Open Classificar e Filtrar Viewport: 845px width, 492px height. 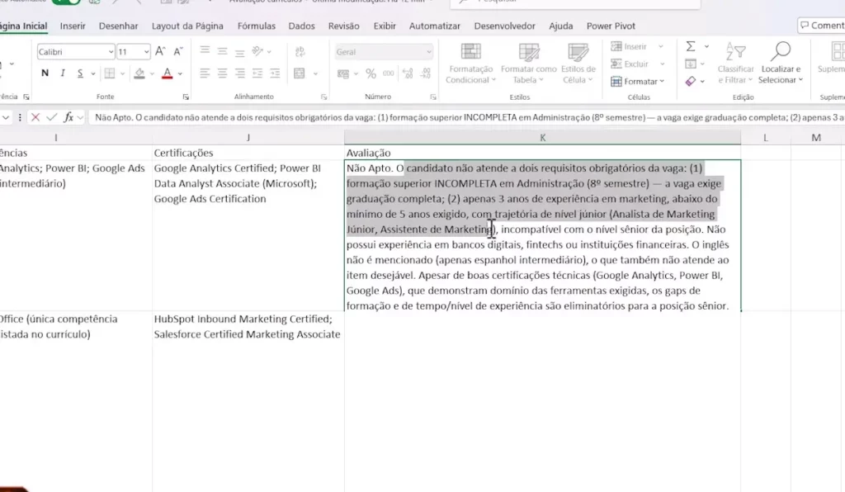pyautogui.click(x=735, y=64)
